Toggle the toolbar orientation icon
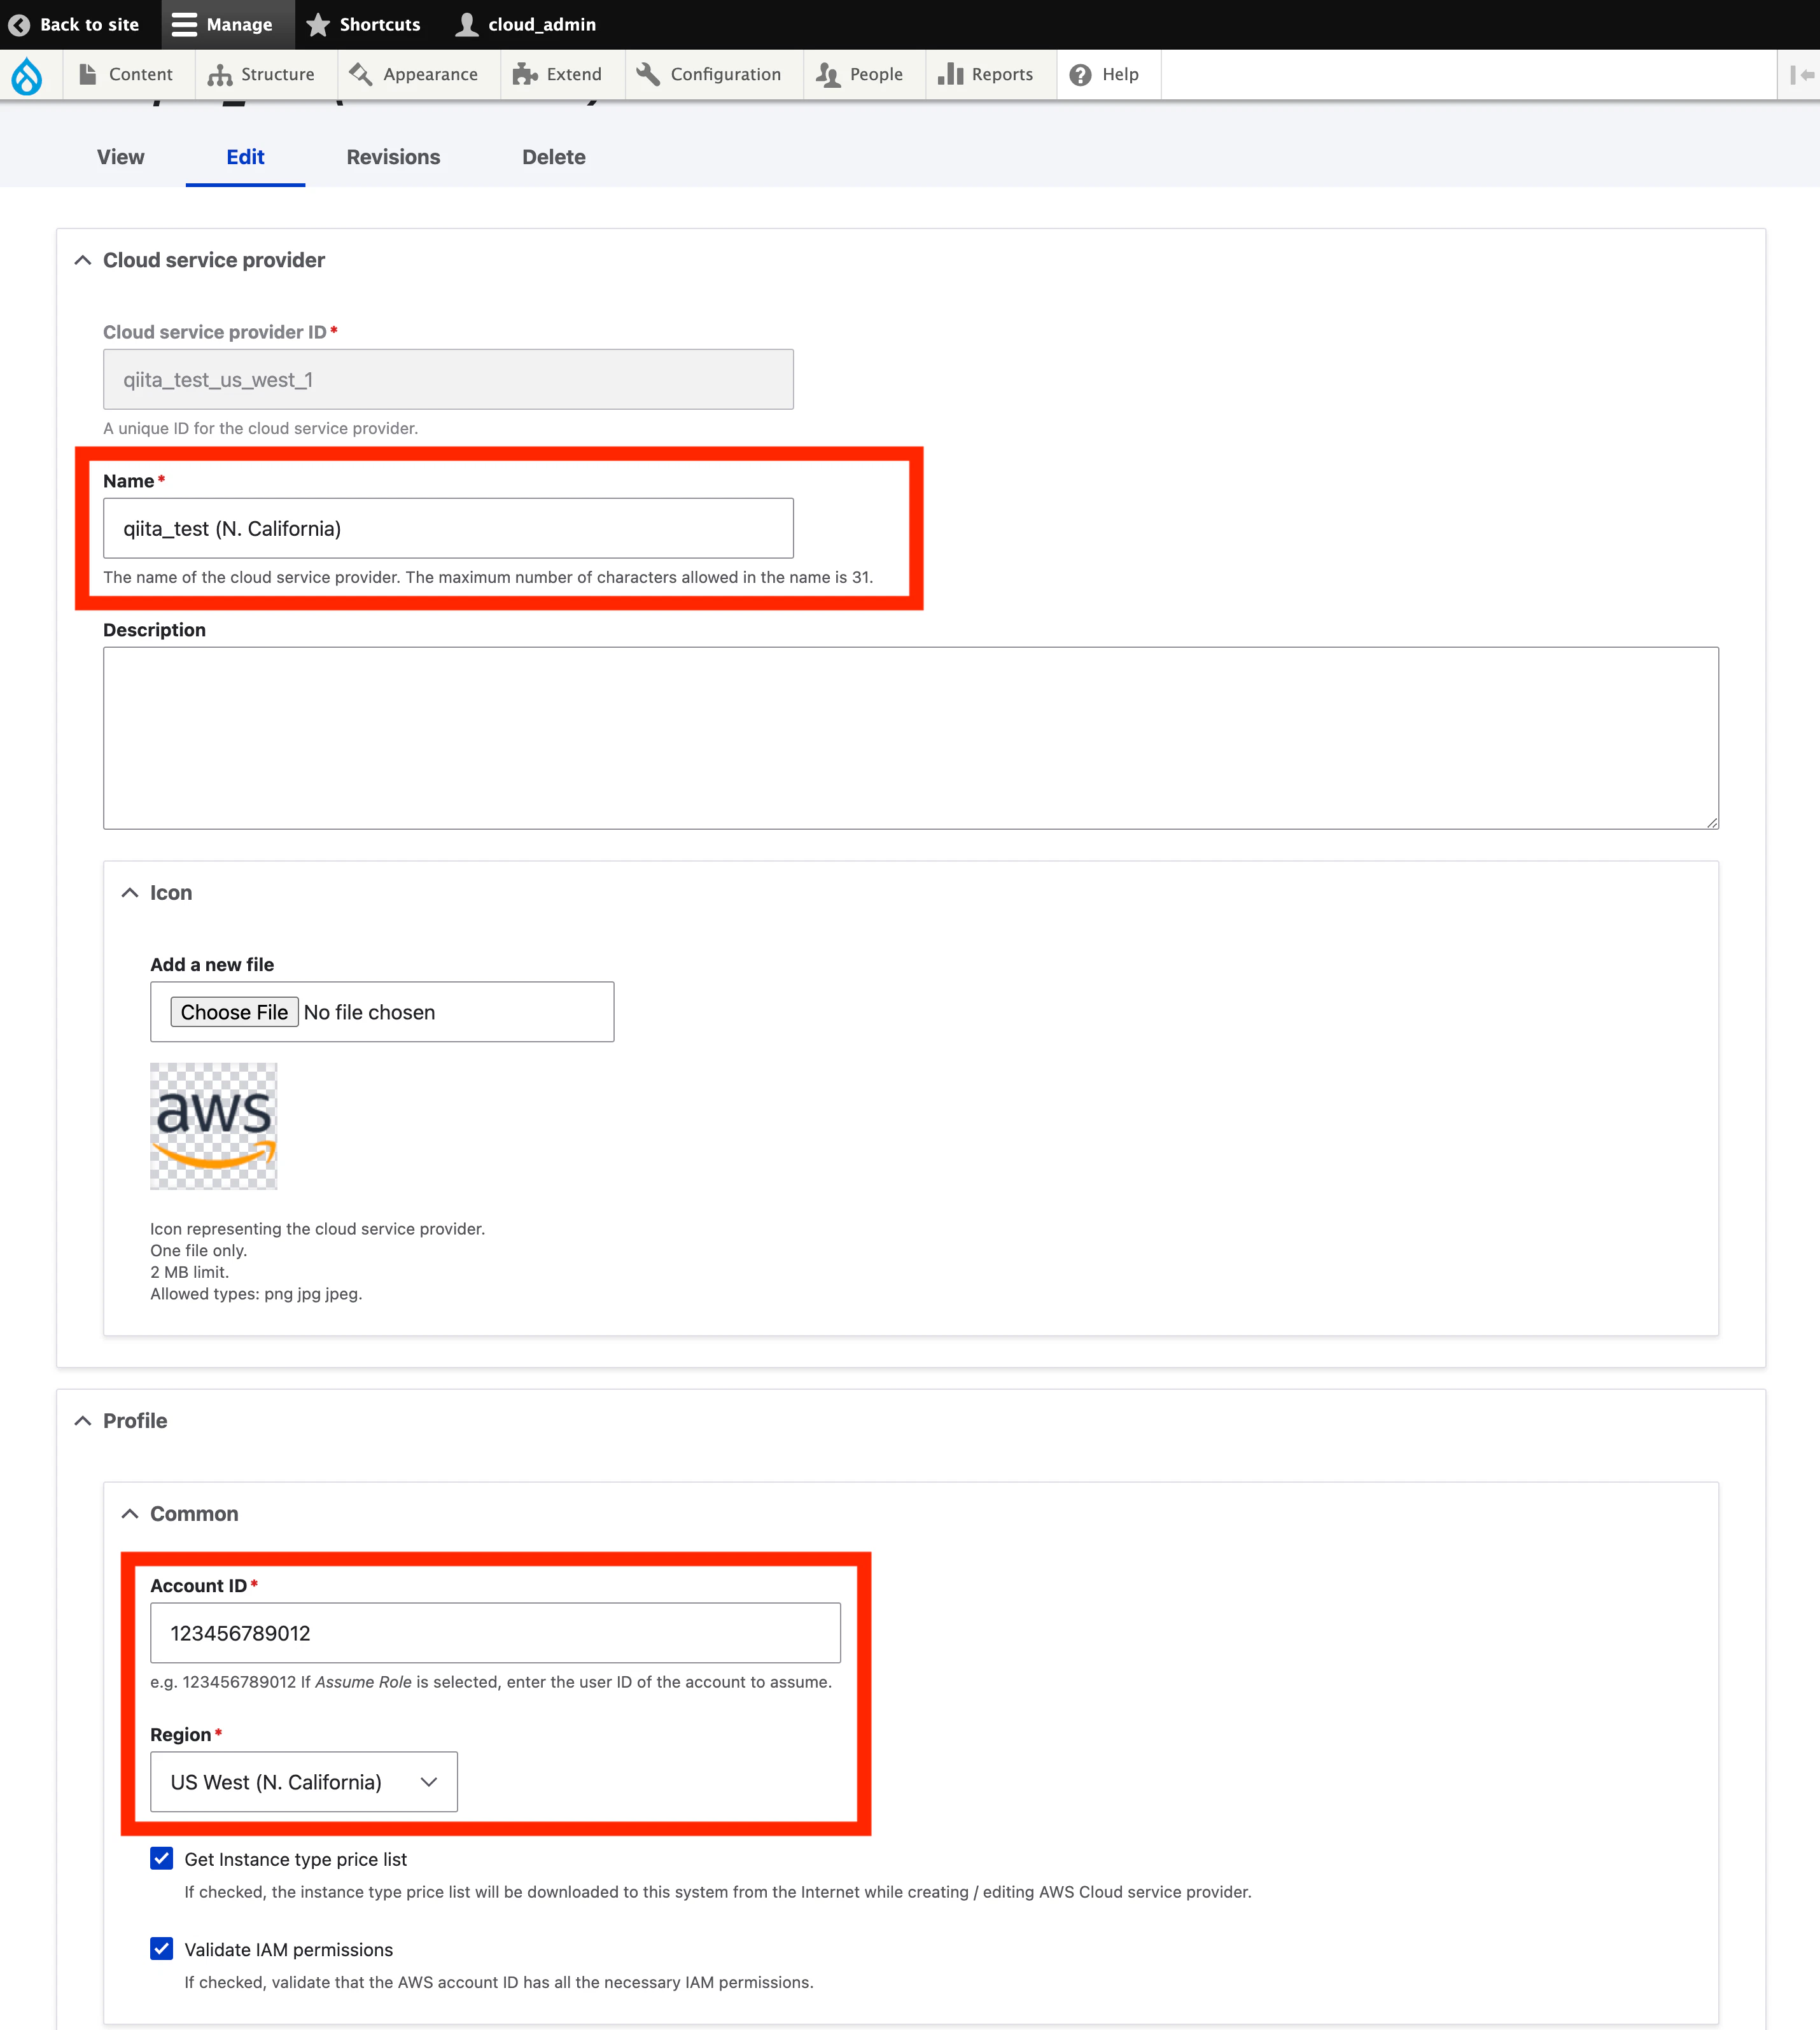The image size is (1820, 2030). pyautogui.click(x=1802, y=75)
